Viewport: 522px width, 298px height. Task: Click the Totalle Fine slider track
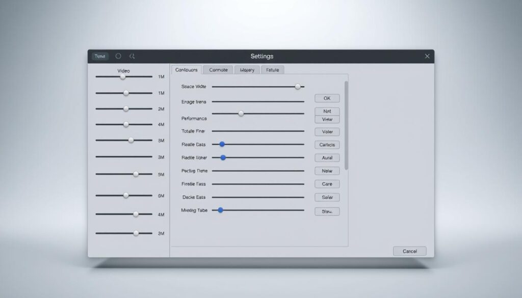258,131
